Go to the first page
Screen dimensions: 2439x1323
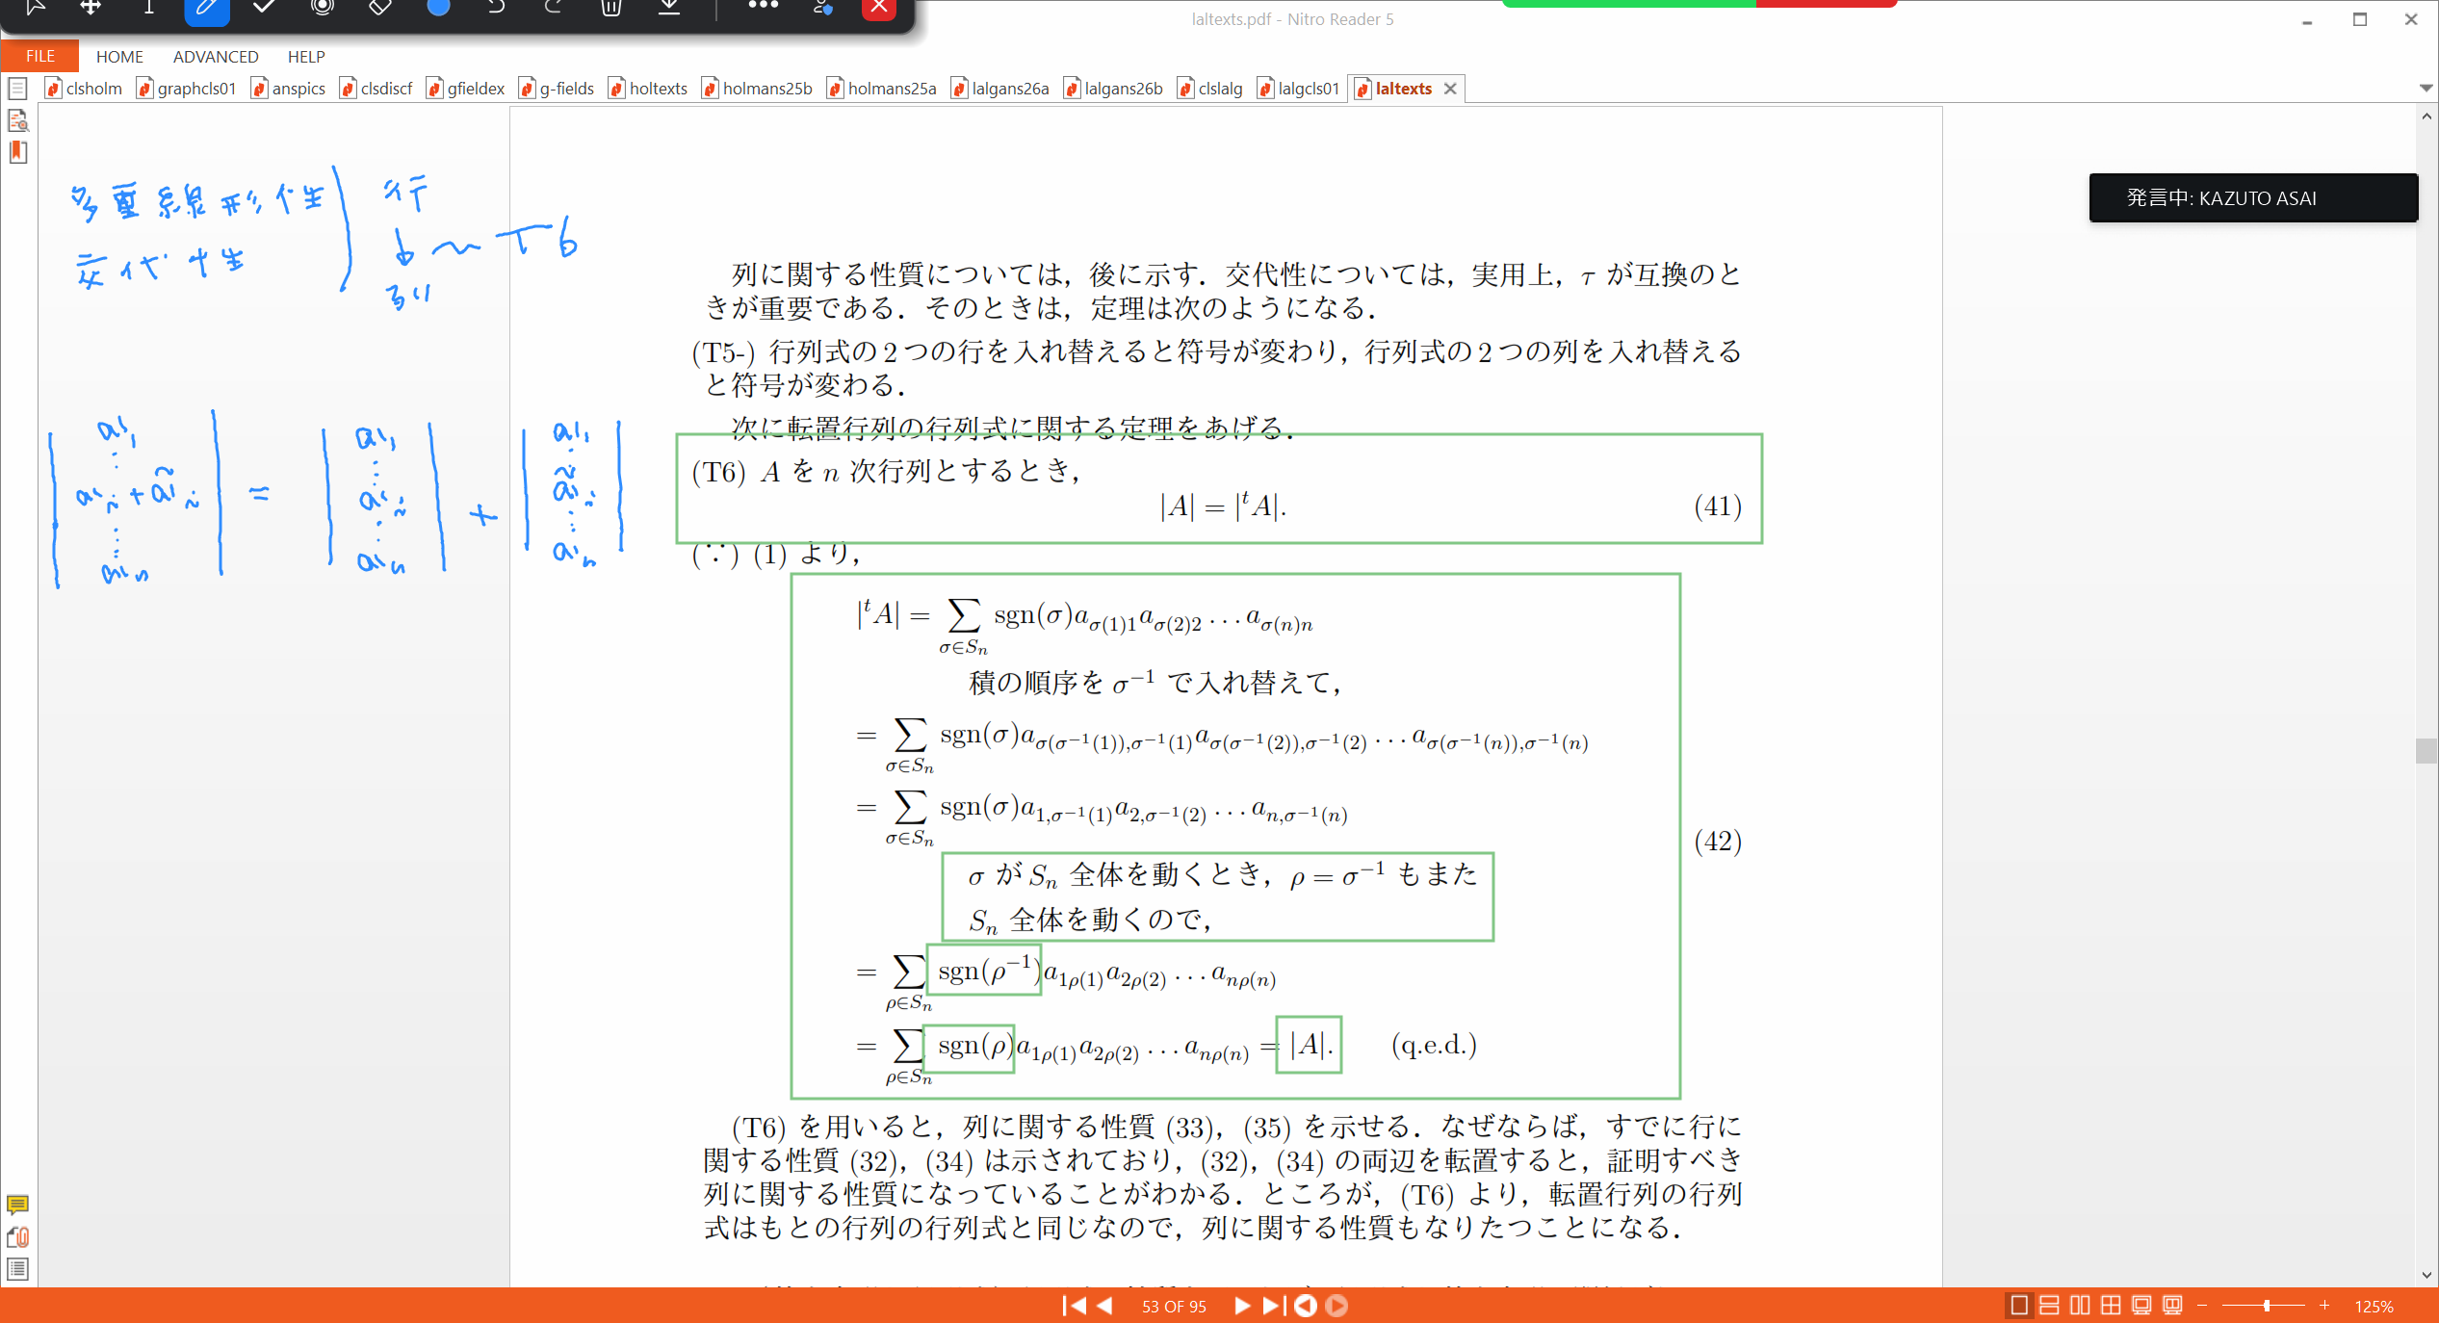click(x=1073, y=1306)
